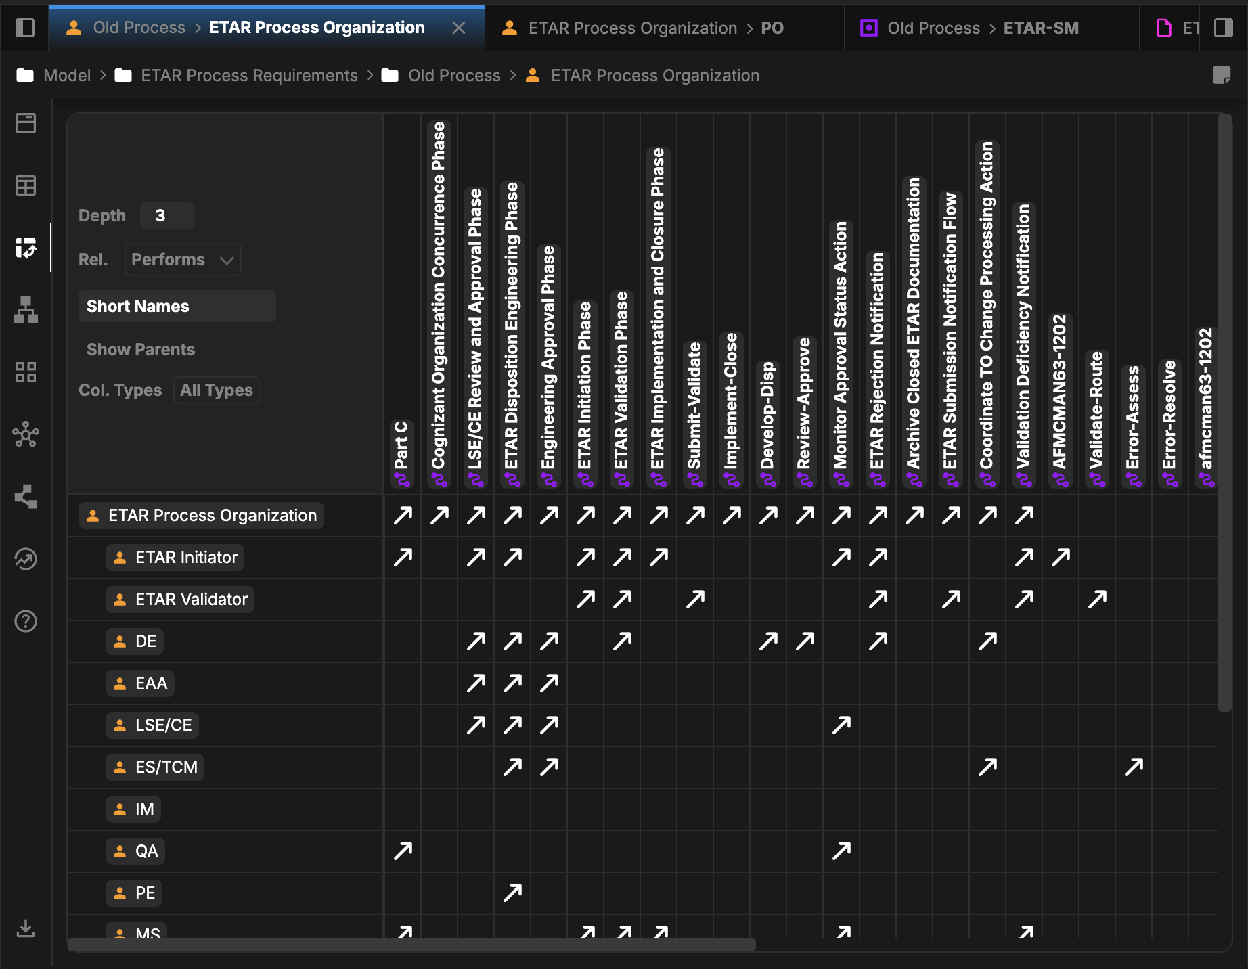Open the Rel. Performs dropdown
The height and width of the screenshot is (969, 1248).
(183, 260)
